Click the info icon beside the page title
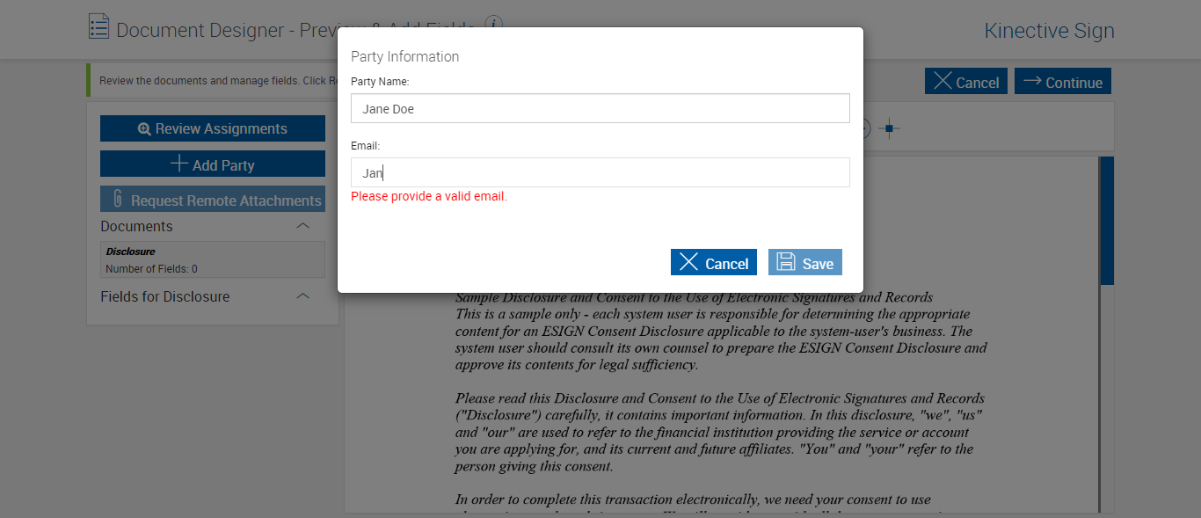 coord(494,23)
